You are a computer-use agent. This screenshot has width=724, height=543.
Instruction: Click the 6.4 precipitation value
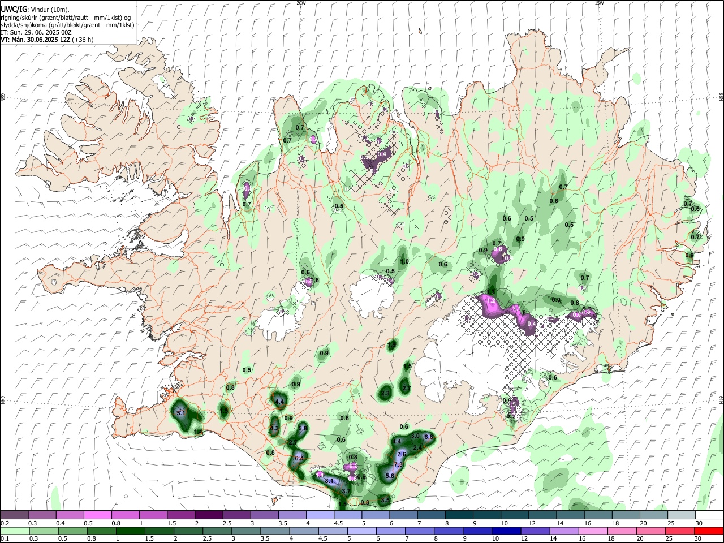[299, 458]
